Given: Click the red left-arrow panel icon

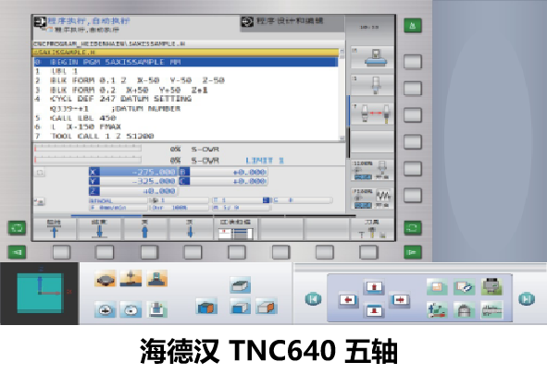Looking at the screenshot, I should 348,300.
